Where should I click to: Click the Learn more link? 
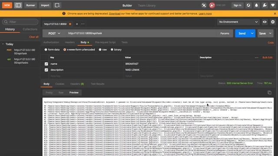[x=205, y=13]
